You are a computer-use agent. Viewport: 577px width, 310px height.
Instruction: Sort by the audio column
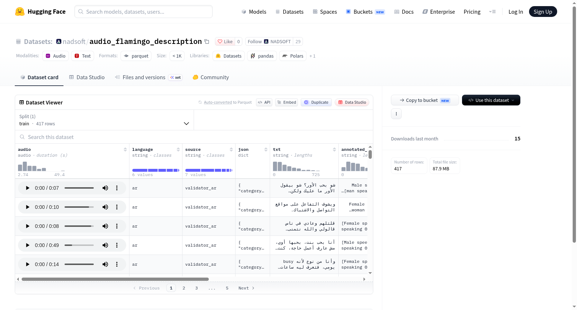click(x=125, y=149)
